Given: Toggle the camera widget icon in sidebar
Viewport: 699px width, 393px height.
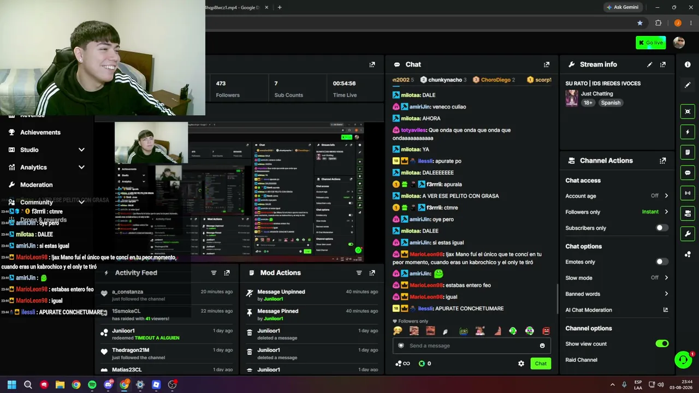Looking at the screenshot, I should (688, 213).
